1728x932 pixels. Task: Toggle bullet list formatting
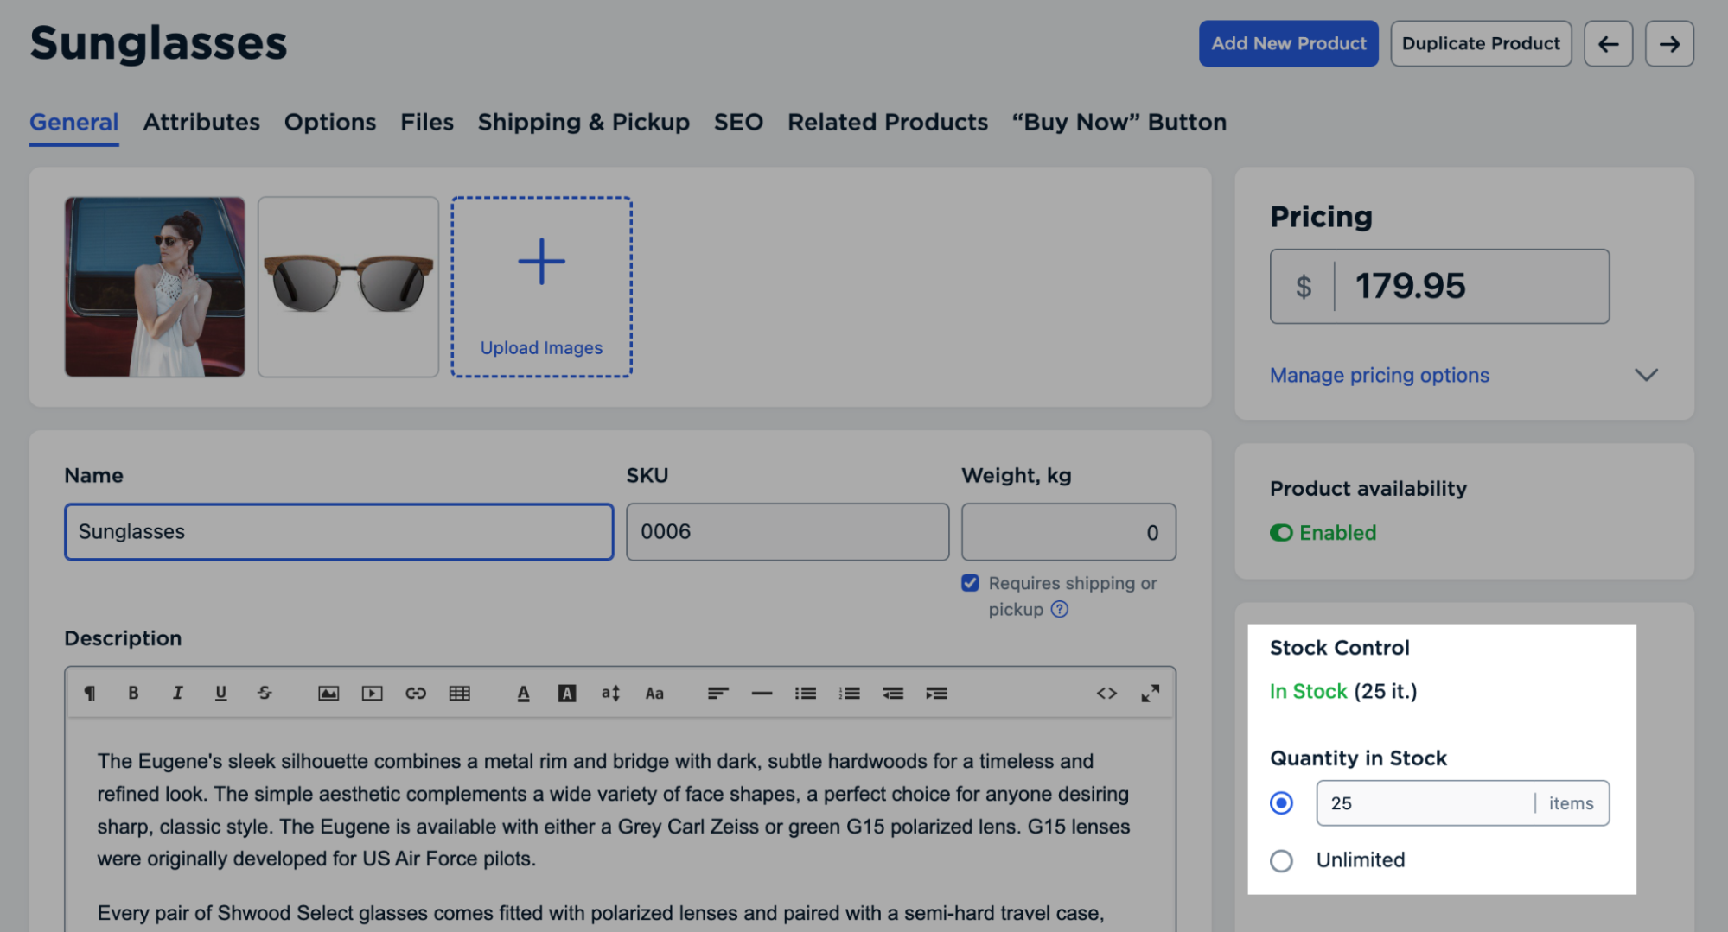tap(805, 693)
